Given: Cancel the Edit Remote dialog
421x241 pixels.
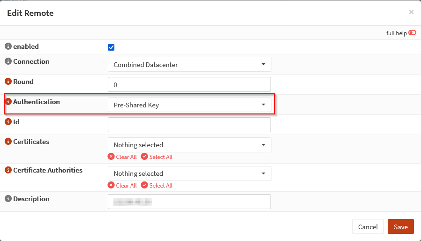Looking at the screenshot, I should [x=368, y=227].
